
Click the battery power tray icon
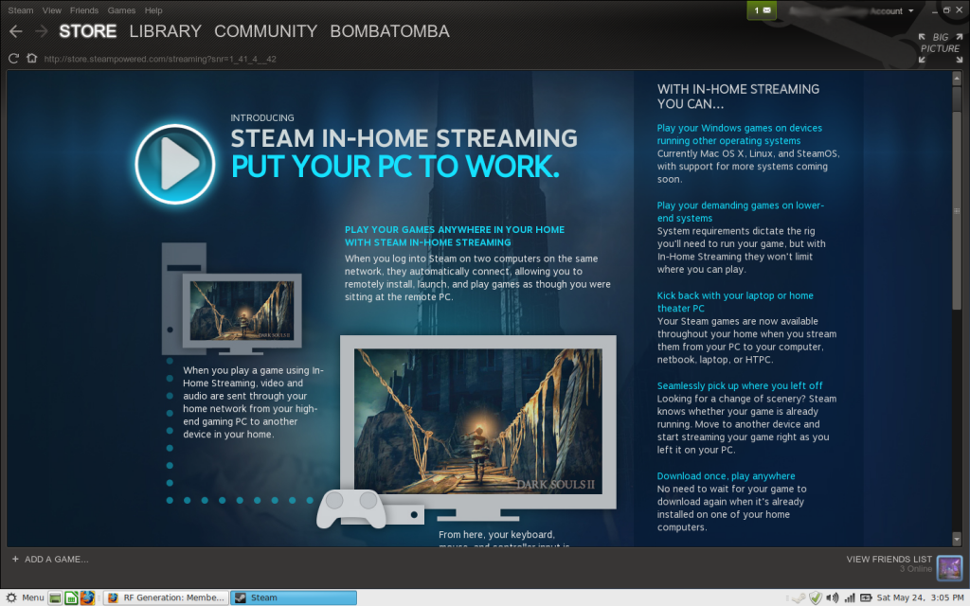(x=866, y=598)
